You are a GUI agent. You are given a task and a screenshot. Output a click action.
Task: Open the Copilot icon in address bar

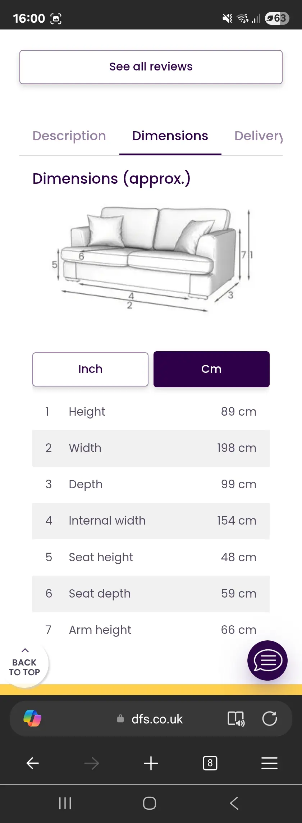pos(32,718)
